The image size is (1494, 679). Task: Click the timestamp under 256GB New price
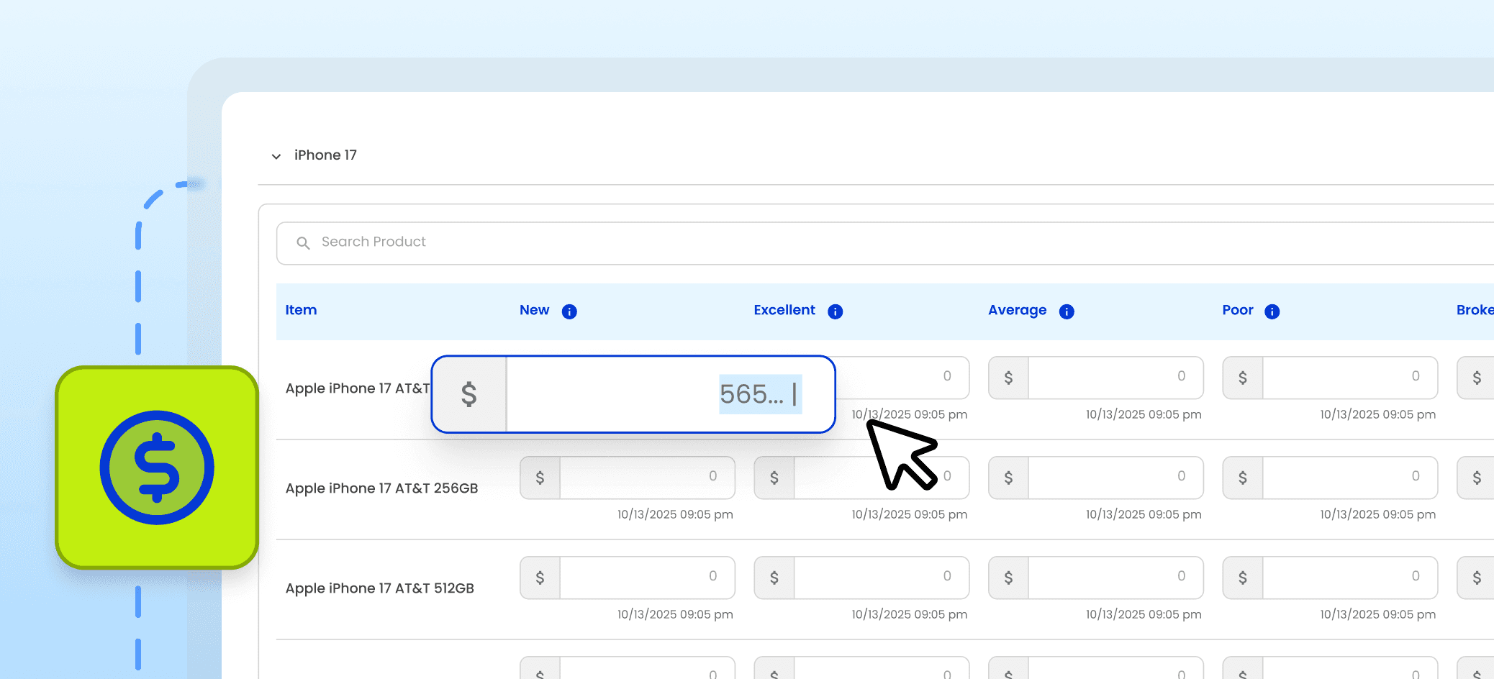coord(675,514)
